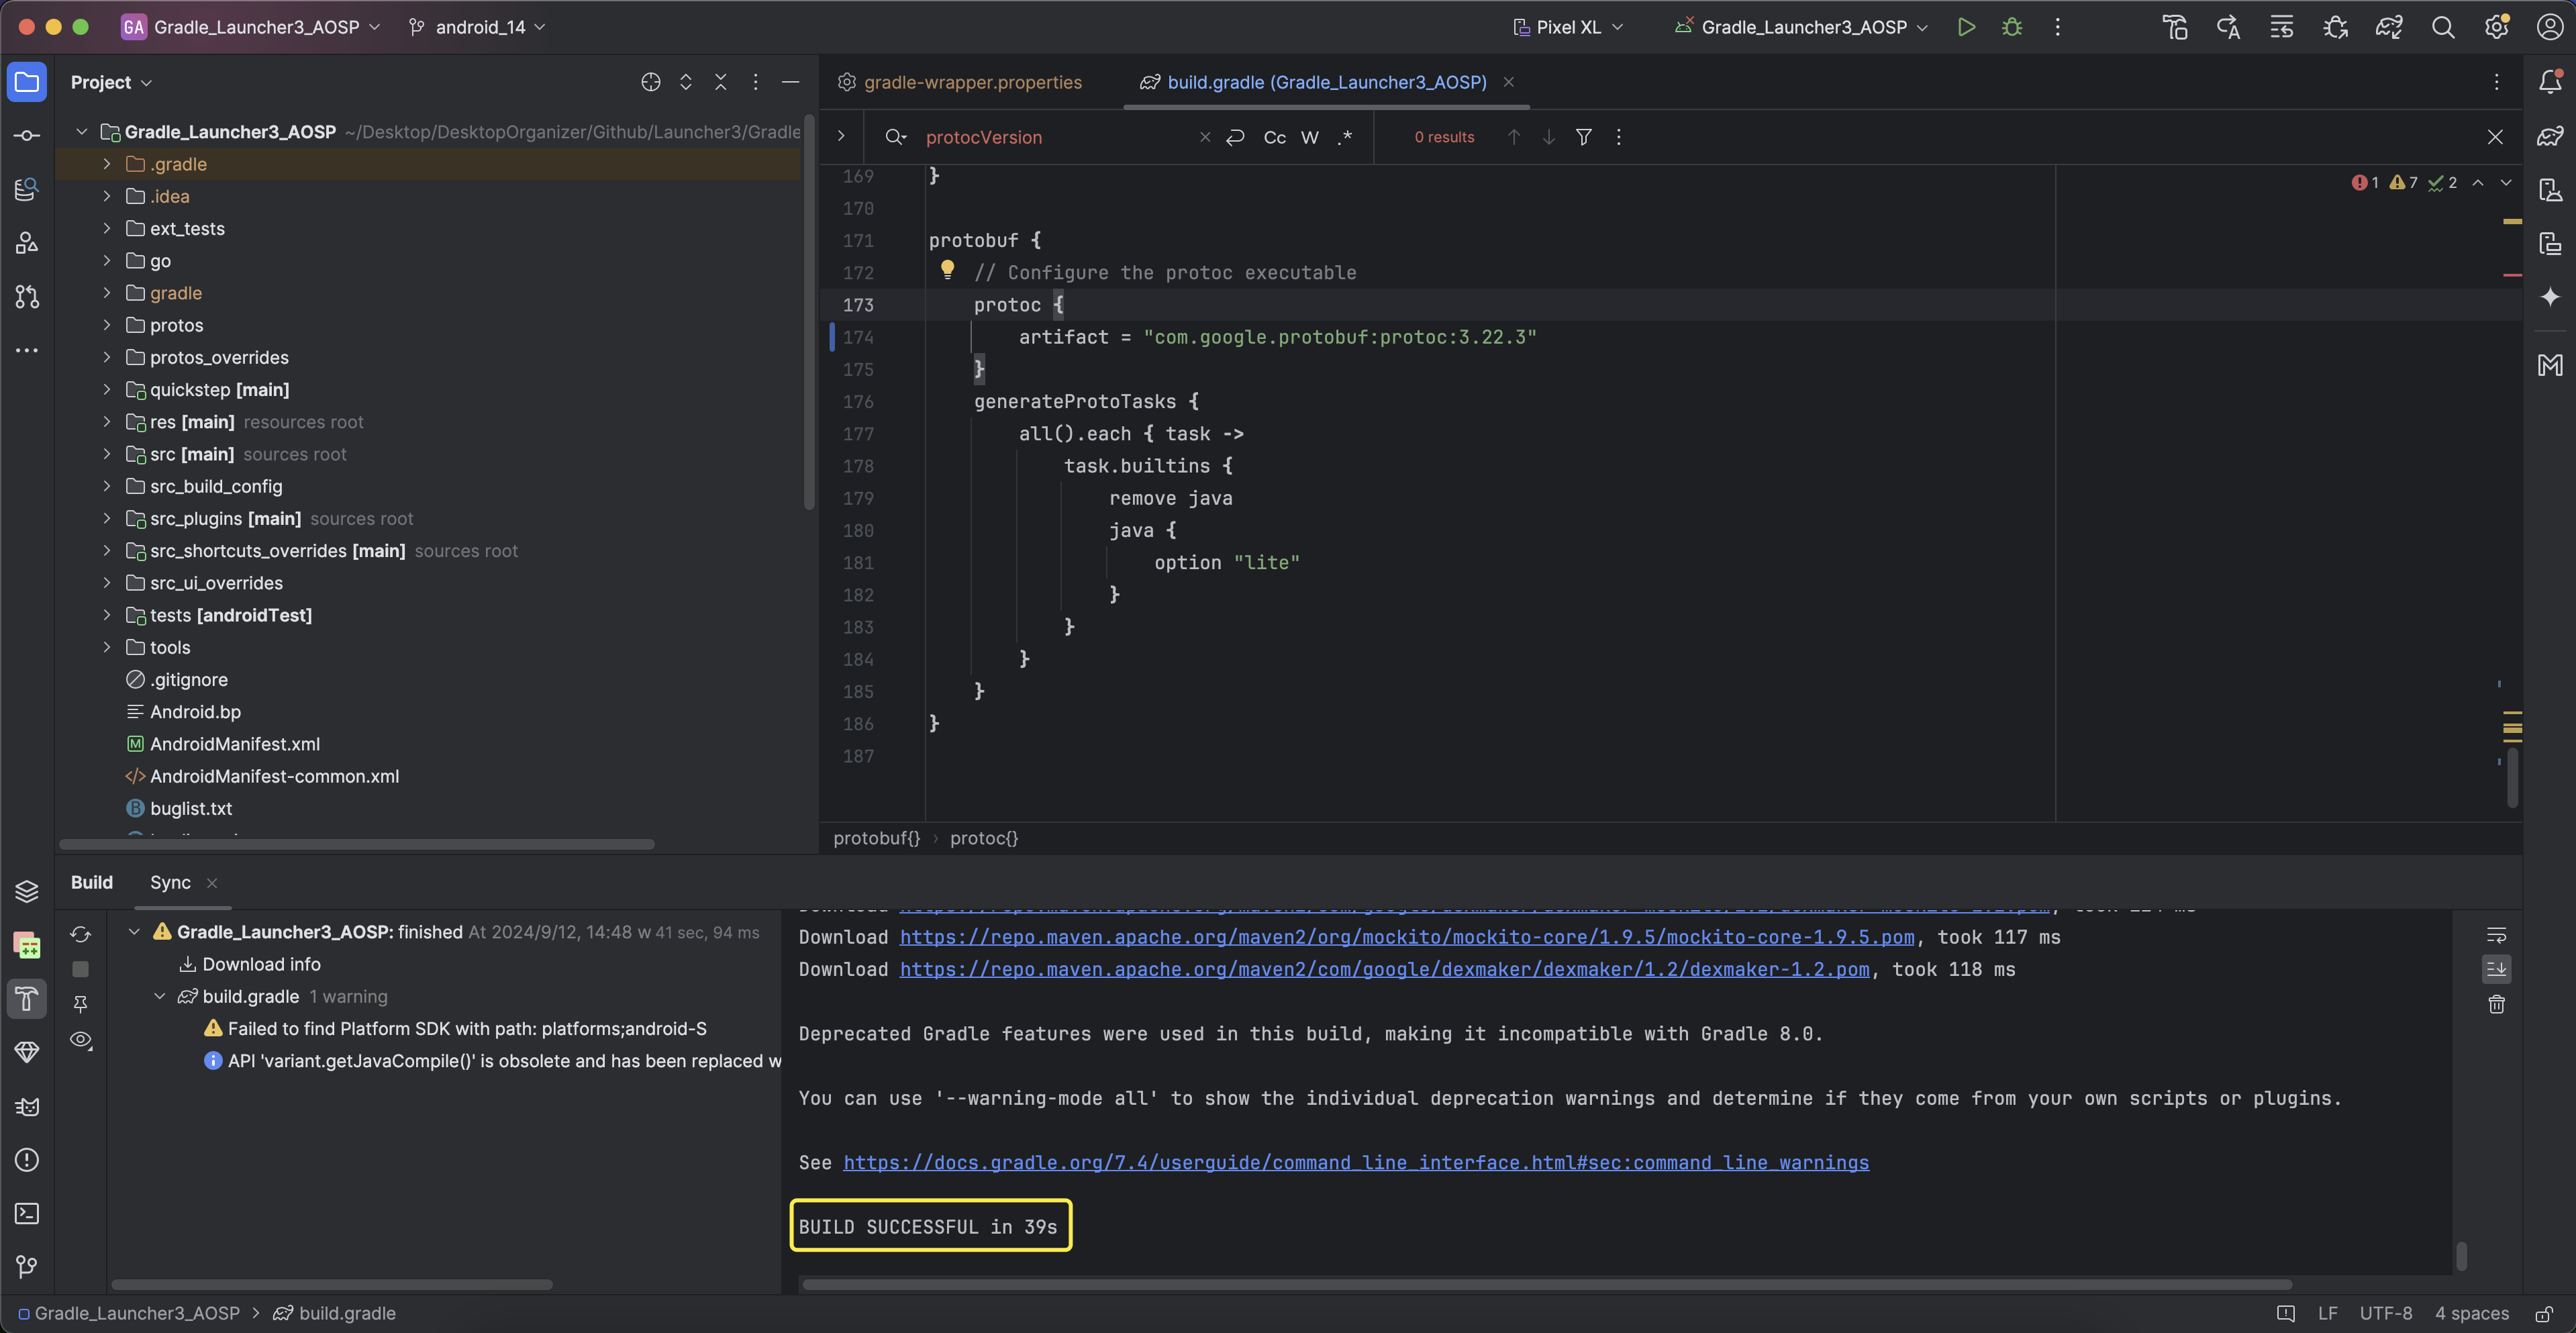Open the Pull Requests tool window
Image resolution: width=2576 pixels, height=1333 pixels.
coord(27,296)
